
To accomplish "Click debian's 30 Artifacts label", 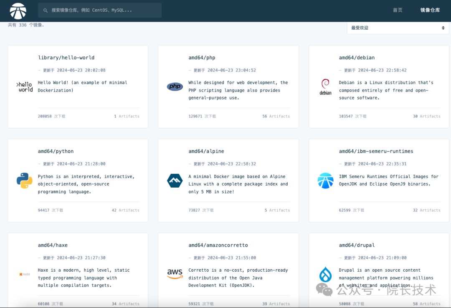I will tap(426, 116).
